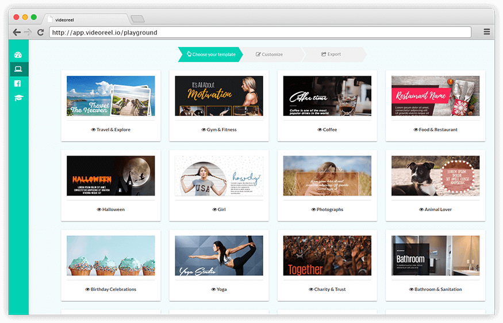Open the Travel The Heaven template thumbnail
503x323 pixels.
[x=111, y=96]
